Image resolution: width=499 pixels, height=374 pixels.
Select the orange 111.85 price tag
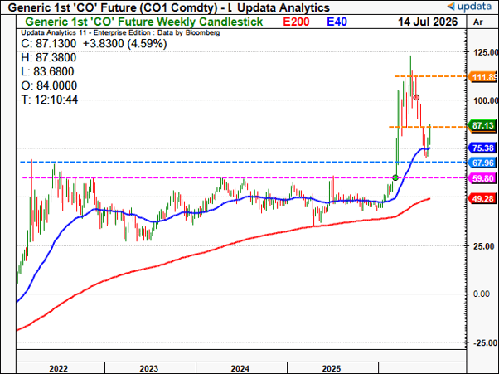(x=482, y=77)
